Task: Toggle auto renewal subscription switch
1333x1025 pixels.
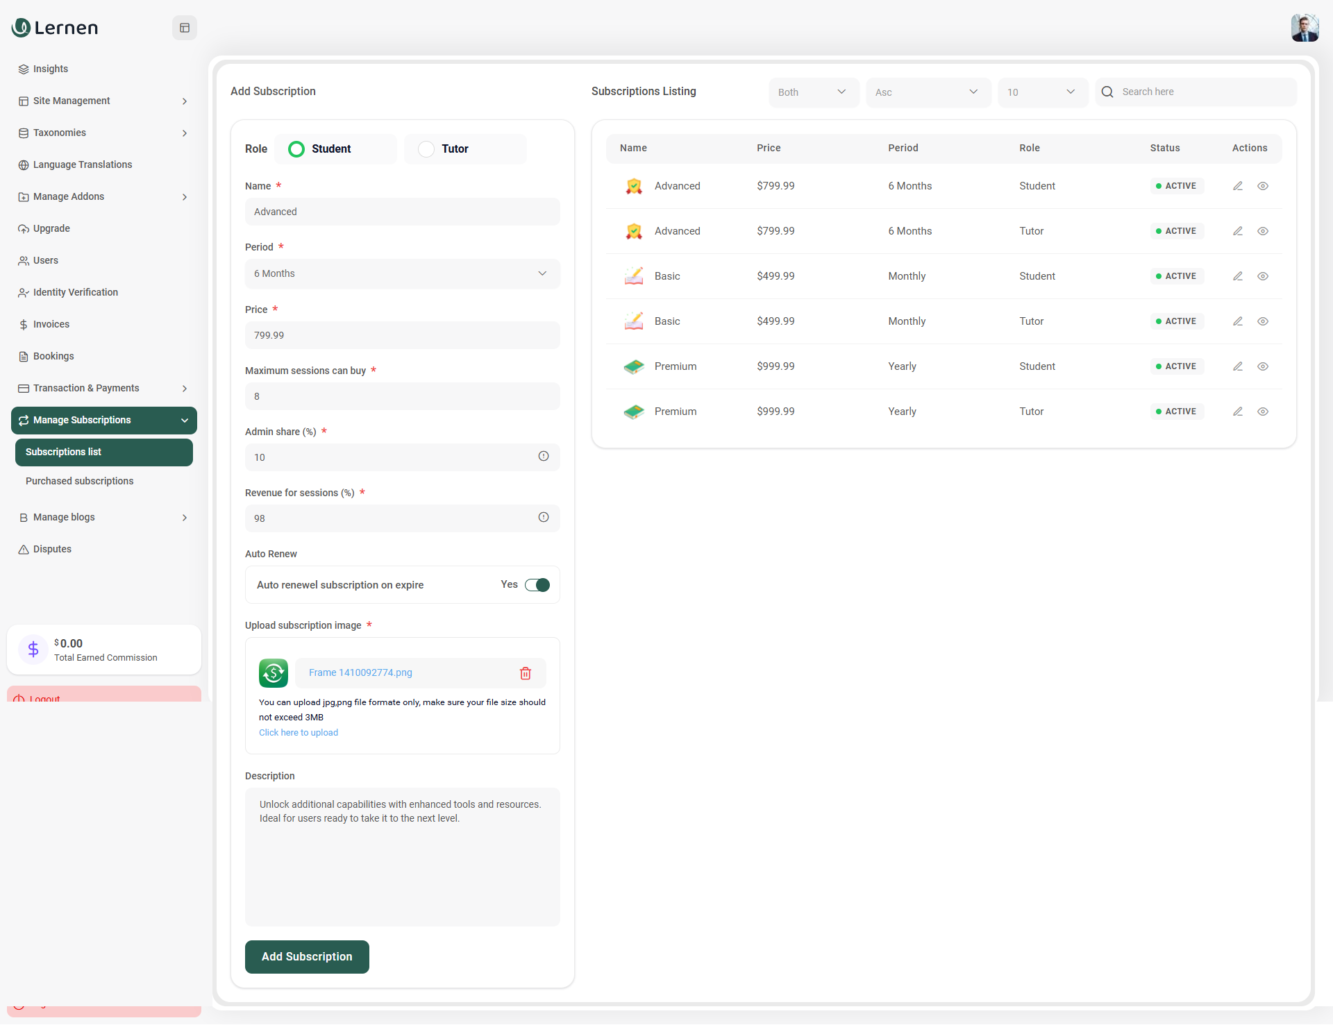Action: (537, 585)
